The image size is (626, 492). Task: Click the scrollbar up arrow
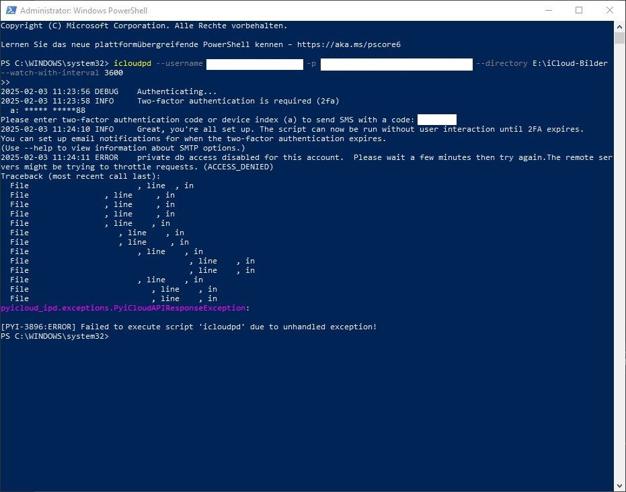[x=620, y=27]
